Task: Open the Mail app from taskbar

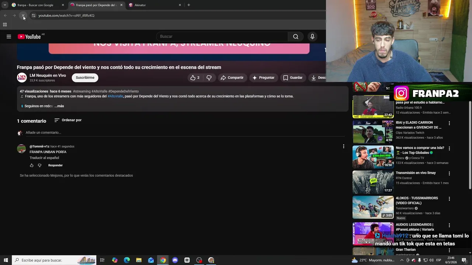Action: pyautogui.click(x=151, y=260)
